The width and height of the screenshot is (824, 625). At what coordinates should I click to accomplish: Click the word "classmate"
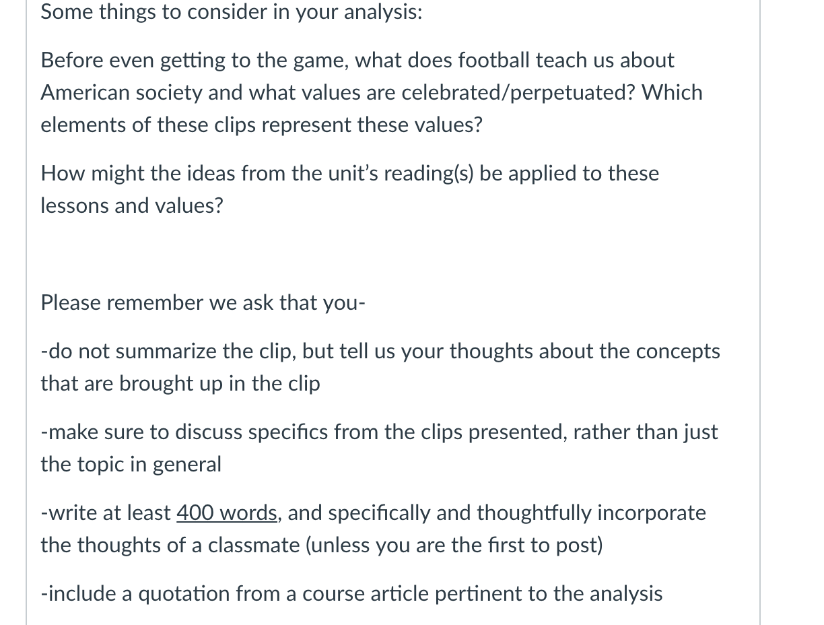point(240,545)
